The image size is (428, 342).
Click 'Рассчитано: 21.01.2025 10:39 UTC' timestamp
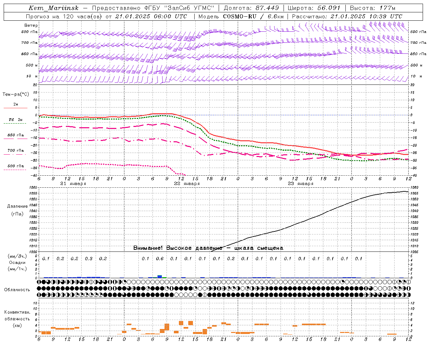(347, 16)
